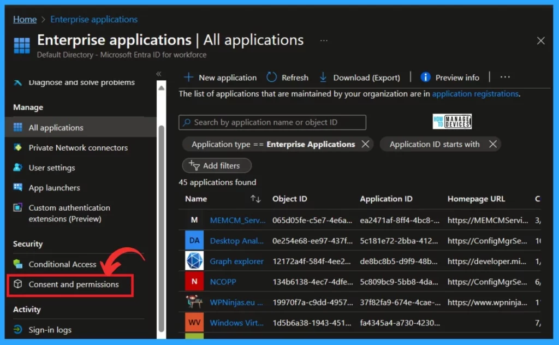
Task: Open the Desktop Anal... application
Action: point(237,241)
